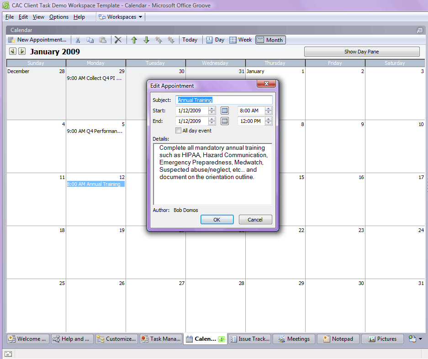Screen dimensions: 428x359
Task: Select the Calendar tool tab
Action: coord(205,339)
